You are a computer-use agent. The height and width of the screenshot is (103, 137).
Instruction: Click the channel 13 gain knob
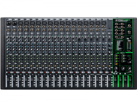[79, 37]
